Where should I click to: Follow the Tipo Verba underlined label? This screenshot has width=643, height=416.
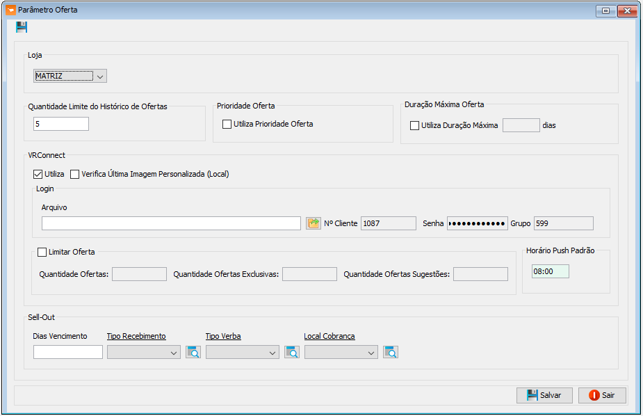click(x=223, y=336)
